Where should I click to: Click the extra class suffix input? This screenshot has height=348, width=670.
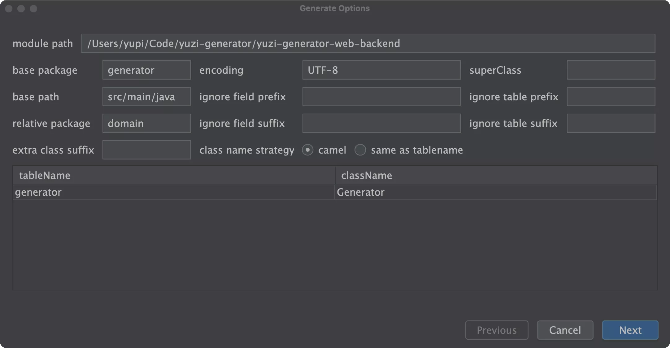point(146,150)
